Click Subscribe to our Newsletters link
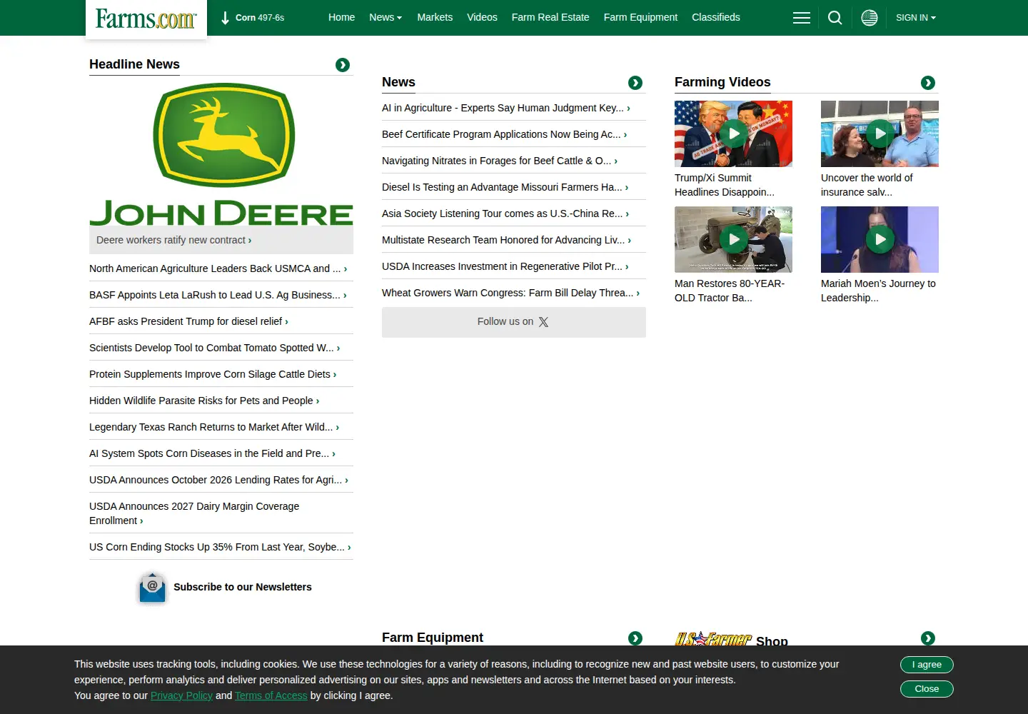Image resolution: width=1028 pixels, height=714 pixels. coord(243,587)
